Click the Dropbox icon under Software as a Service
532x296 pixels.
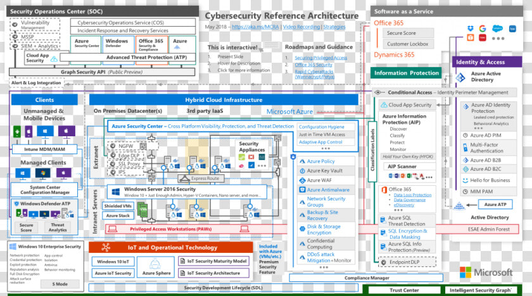pos(470,29)
